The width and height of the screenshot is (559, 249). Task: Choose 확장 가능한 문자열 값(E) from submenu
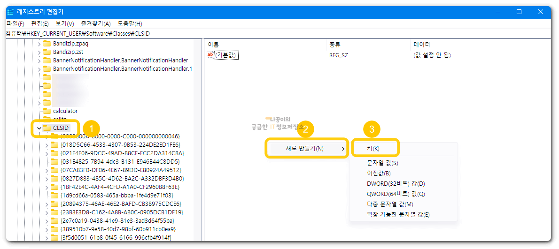tap(398, 215)
